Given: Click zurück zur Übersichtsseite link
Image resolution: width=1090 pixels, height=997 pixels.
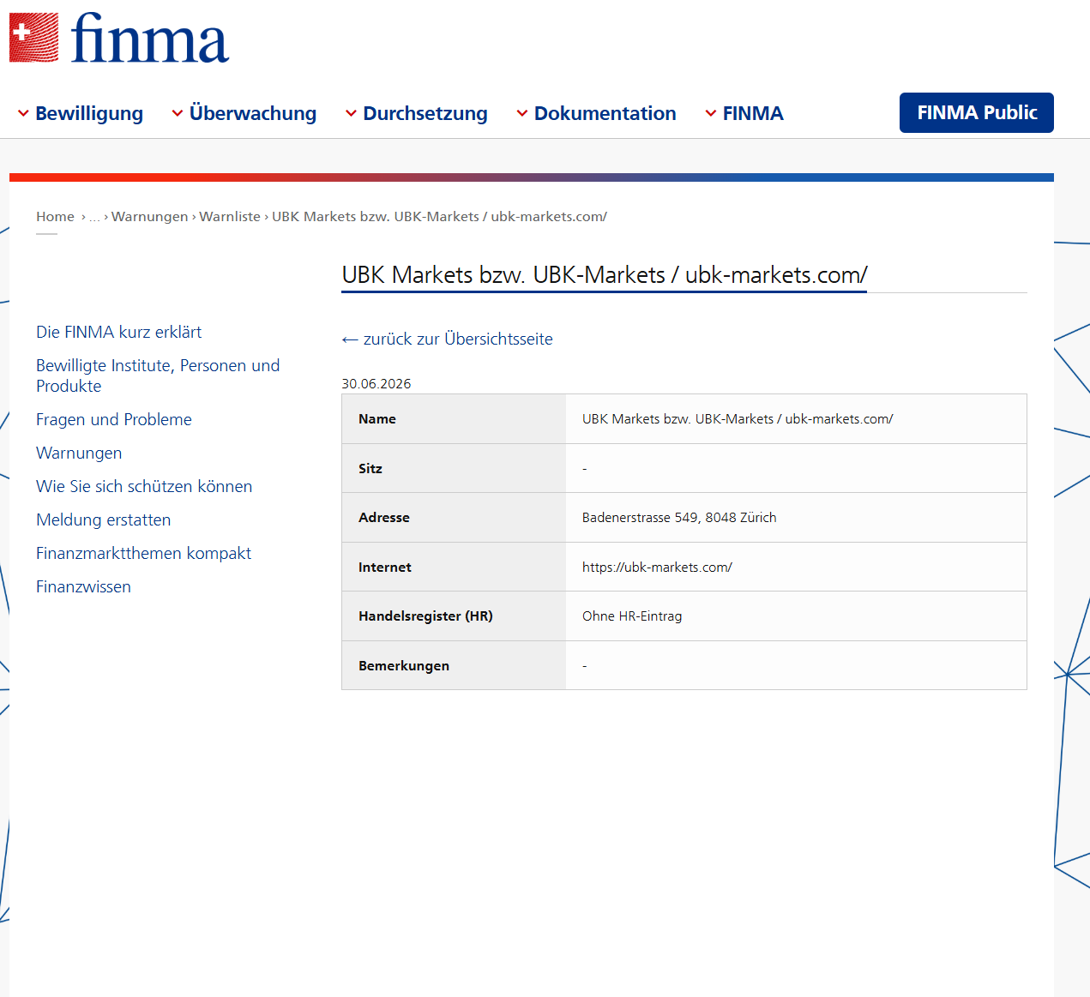Looking at the screenshot, I should tap(447, 339).
